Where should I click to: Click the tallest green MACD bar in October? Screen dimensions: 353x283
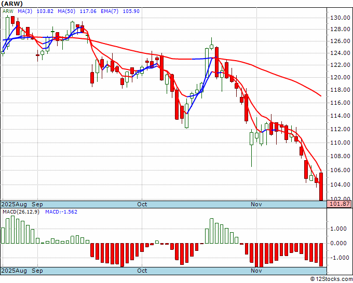(x=211, y=231)
